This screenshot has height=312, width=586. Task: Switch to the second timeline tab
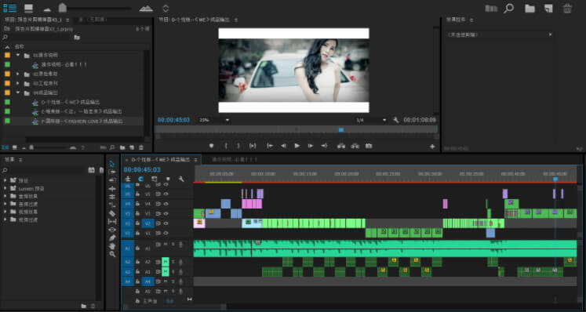coord(235,160)
